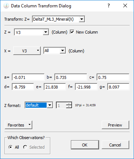The image size is (134, 159).
Task: Open the help question mark button
Action: [x=108, y=6]
